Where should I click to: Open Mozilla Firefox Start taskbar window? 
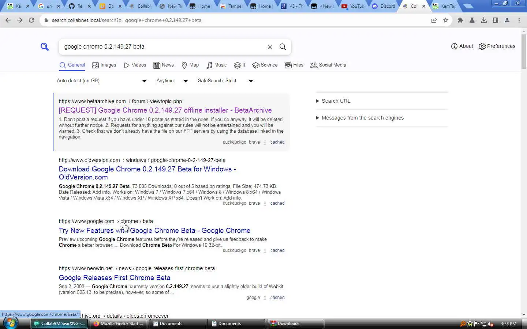tap(119, 324)
